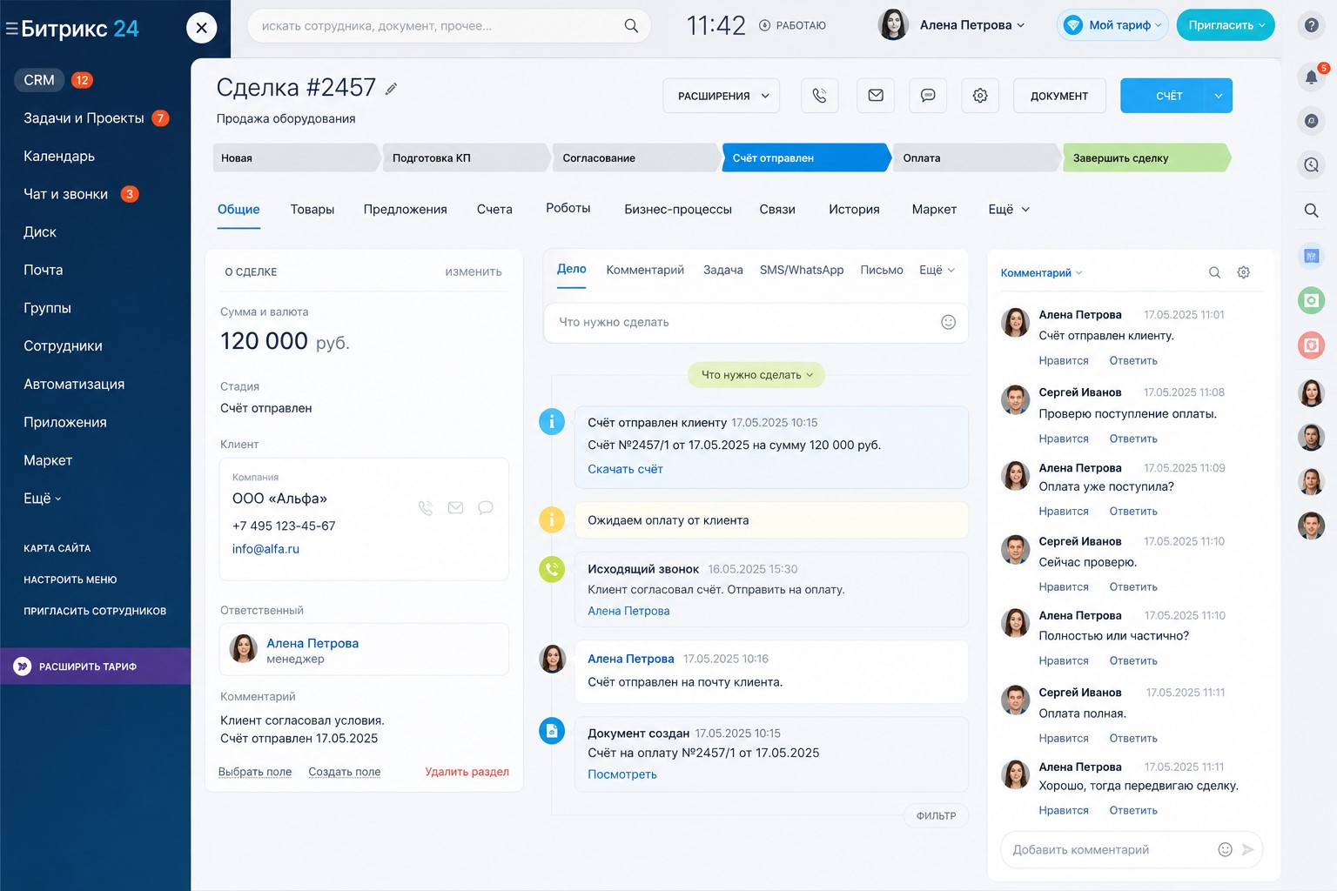Open the chat bubble toolbar button
Screen dimensions: 1337x891
tap(928, 96)
